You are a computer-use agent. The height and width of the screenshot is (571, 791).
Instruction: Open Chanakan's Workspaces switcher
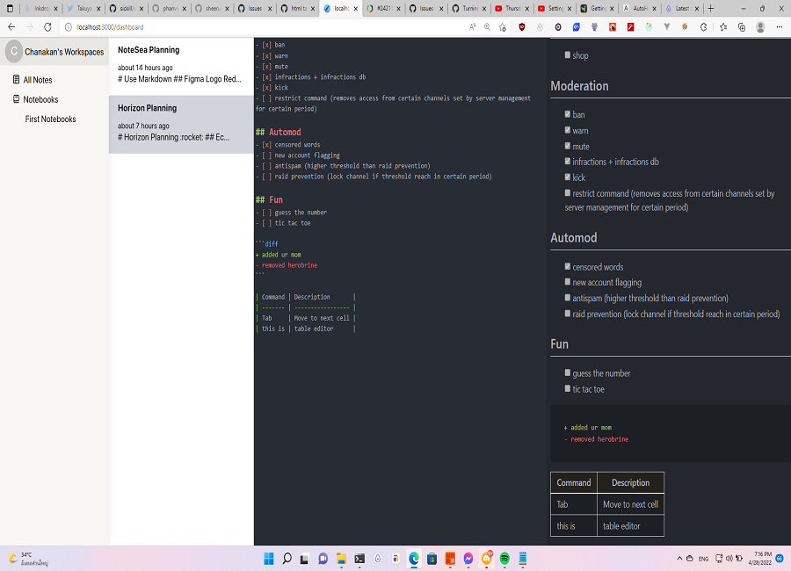(63, 52)
